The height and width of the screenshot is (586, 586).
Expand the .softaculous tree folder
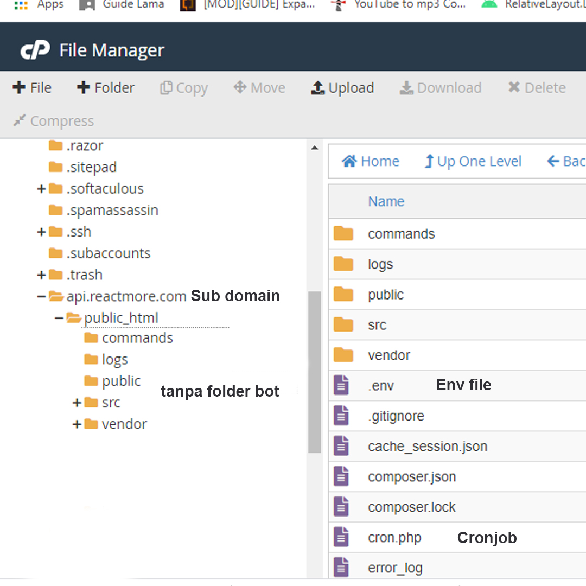click(41, 189)
